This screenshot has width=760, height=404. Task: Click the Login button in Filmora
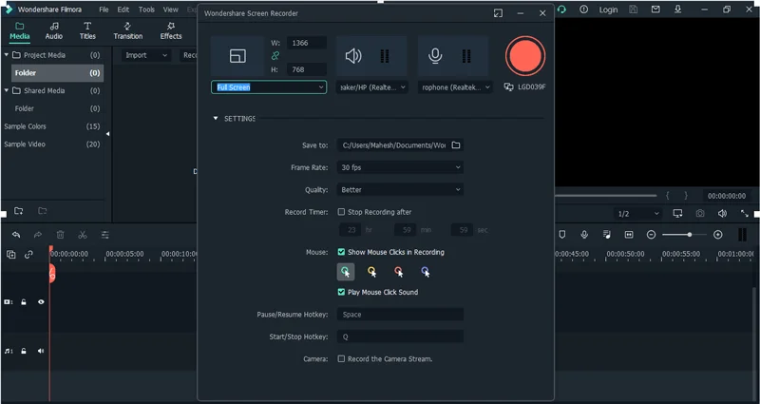[x=608, y=10]
